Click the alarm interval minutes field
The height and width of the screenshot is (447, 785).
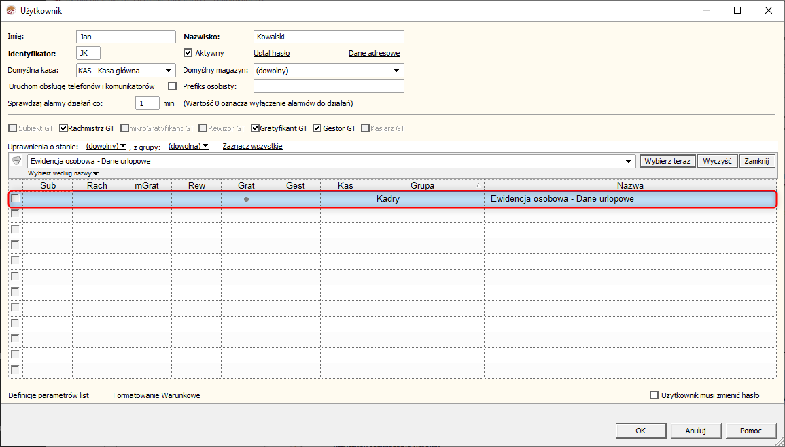click(147, 103)
